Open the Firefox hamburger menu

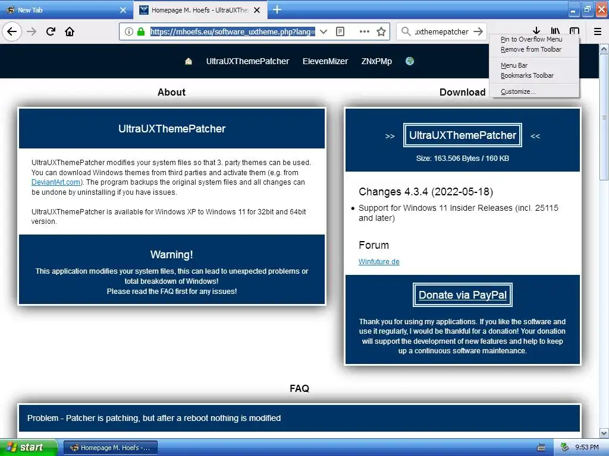point(598,31)
